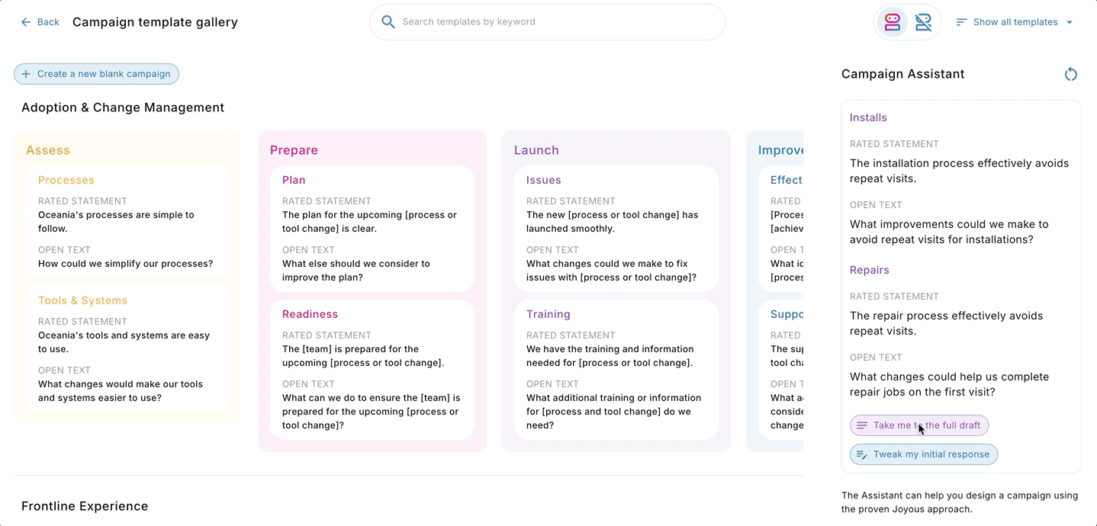The height and width of the screenshot is (526, 1097).
Task: Click 'The installation process effectively avoids repeat visits.'
Action: (960, 171)
